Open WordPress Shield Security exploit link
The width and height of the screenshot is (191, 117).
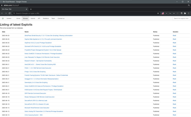click(49, 36)
